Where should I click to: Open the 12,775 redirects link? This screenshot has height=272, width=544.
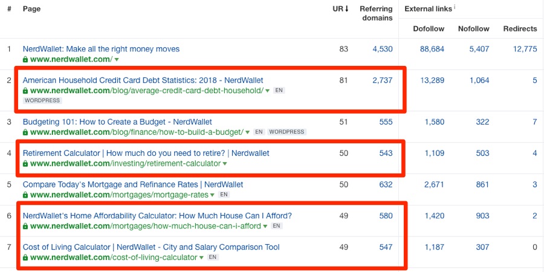525,50
